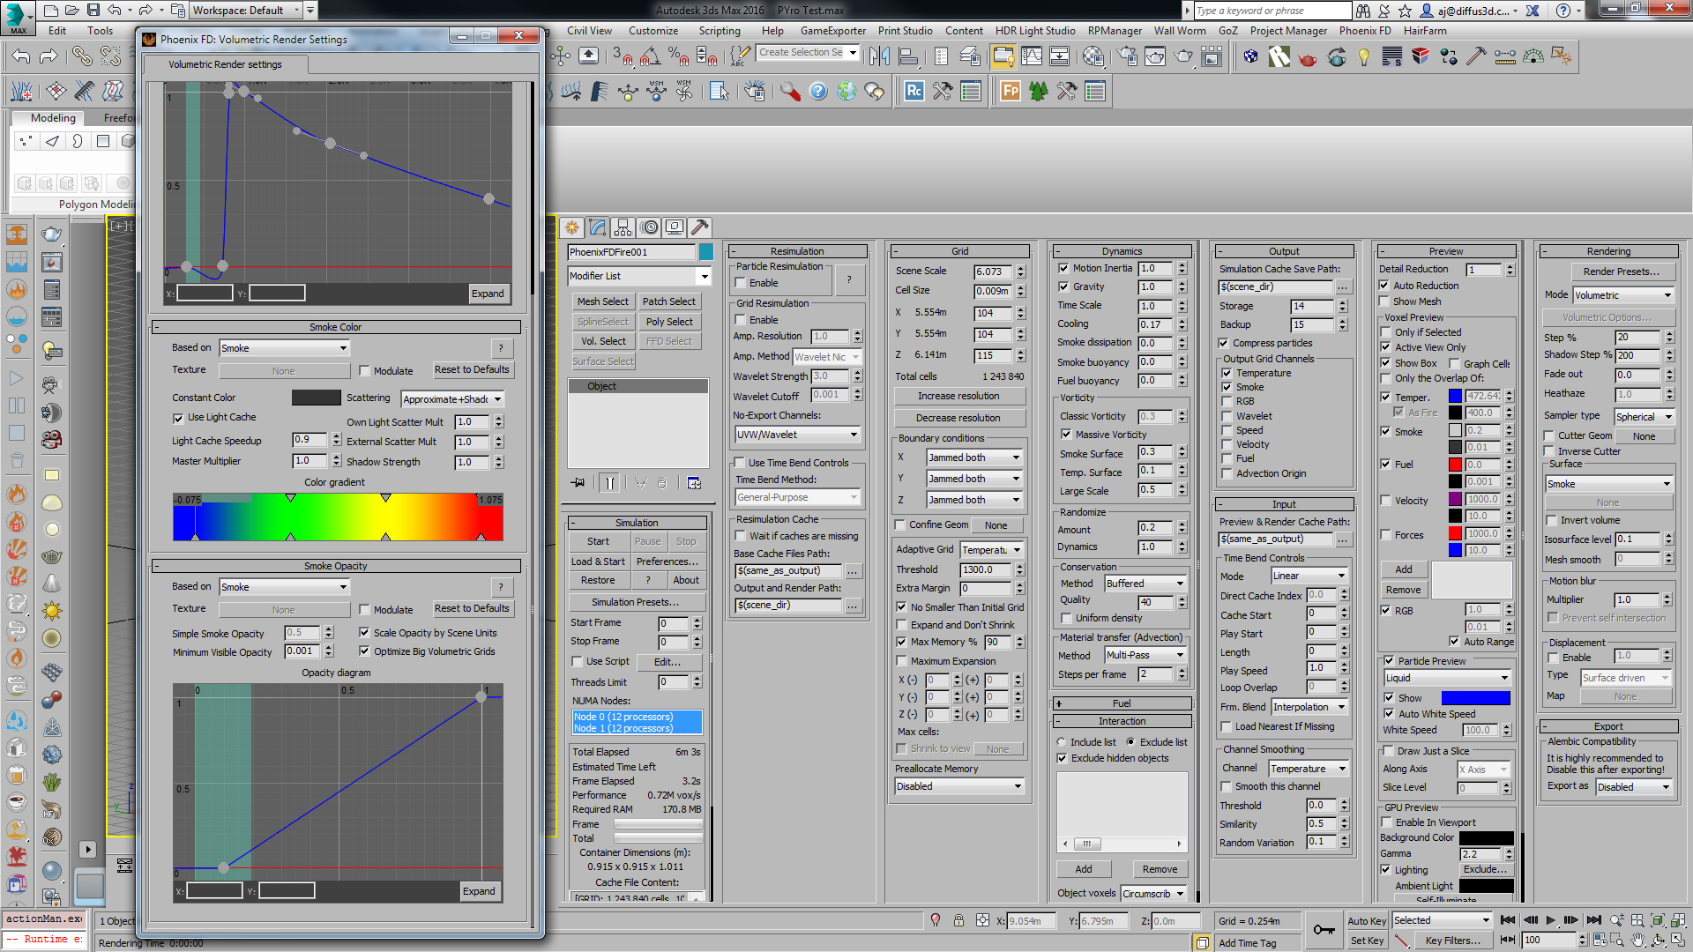Open the Scripting menu
The height and width of the screenshot is (952, 1693).
pos(720,31)
